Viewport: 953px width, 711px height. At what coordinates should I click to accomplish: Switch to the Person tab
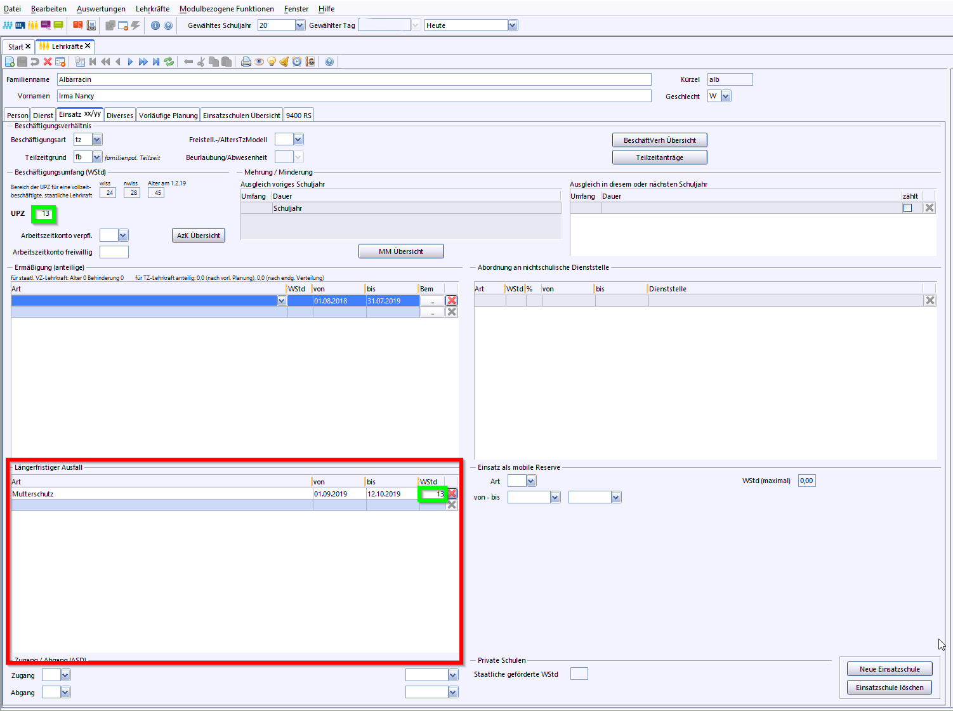pos(18,116)
